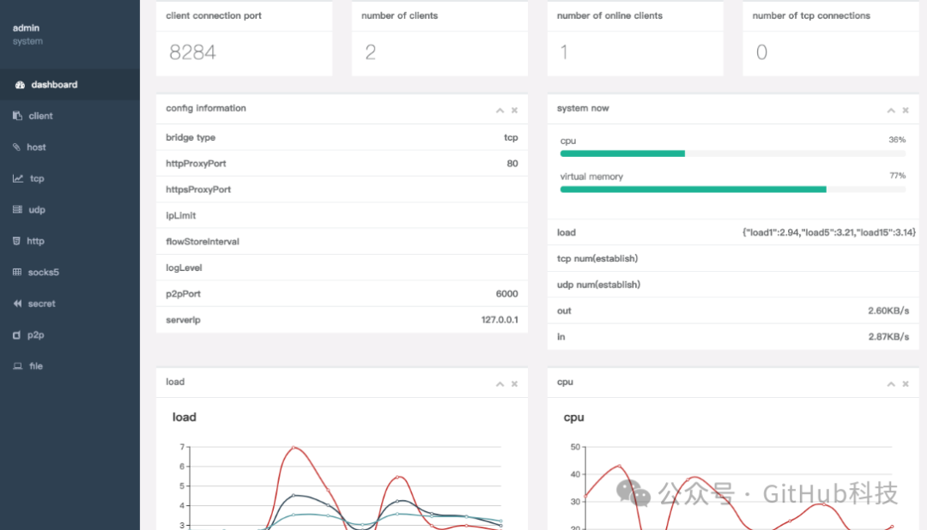Click the admin user name
927x530 pixels.
coord(26,27)
